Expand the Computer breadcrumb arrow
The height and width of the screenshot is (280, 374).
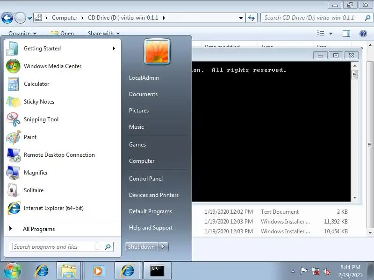pyautogui.click(x=83, y=18)
